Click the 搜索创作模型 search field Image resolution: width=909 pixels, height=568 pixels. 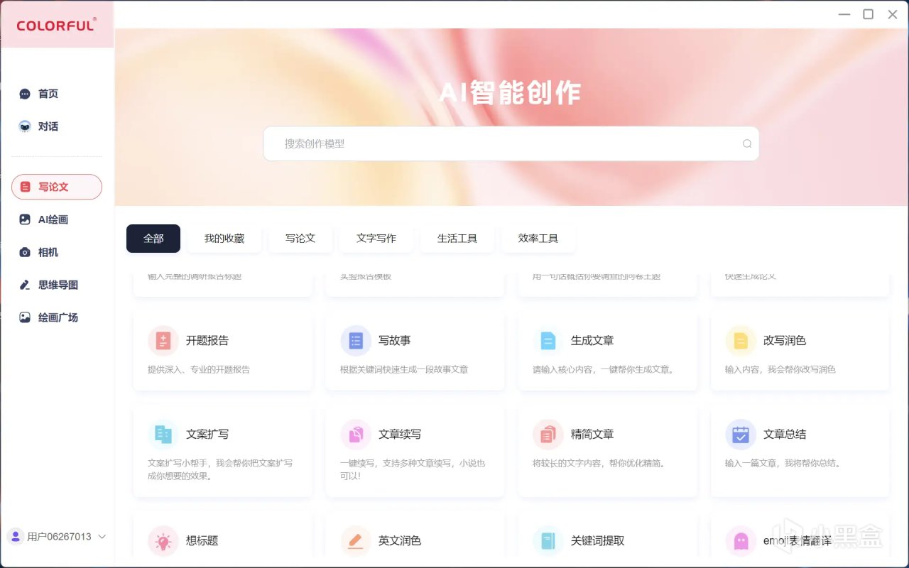(511, 143)
